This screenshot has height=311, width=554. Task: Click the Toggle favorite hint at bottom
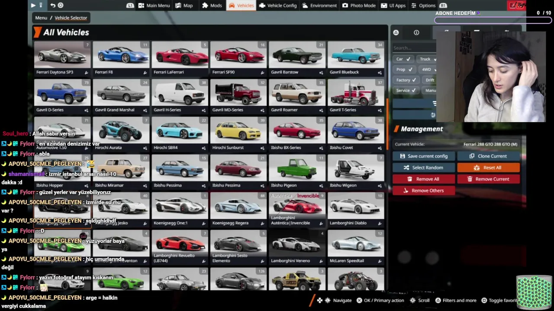click(499, 300)
